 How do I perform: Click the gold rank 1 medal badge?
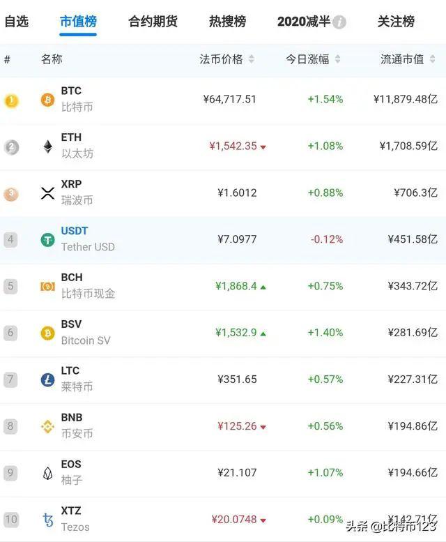coord(11,100)
